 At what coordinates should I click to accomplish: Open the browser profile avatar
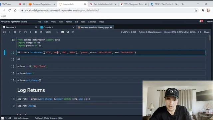(208, 10)
